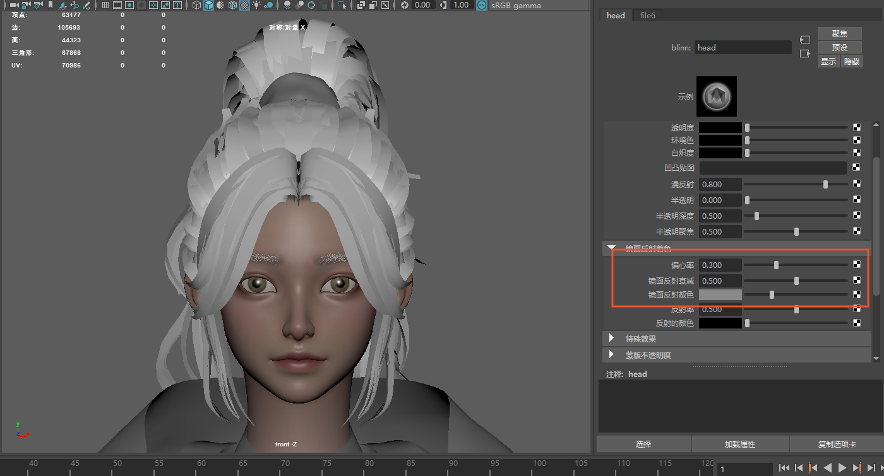Click the 聚焦 button

[839, 33]
